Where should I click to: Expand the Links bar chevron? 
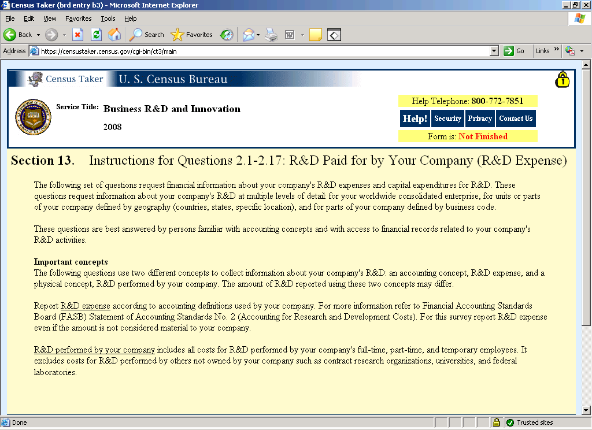click(x=556, y=49)
